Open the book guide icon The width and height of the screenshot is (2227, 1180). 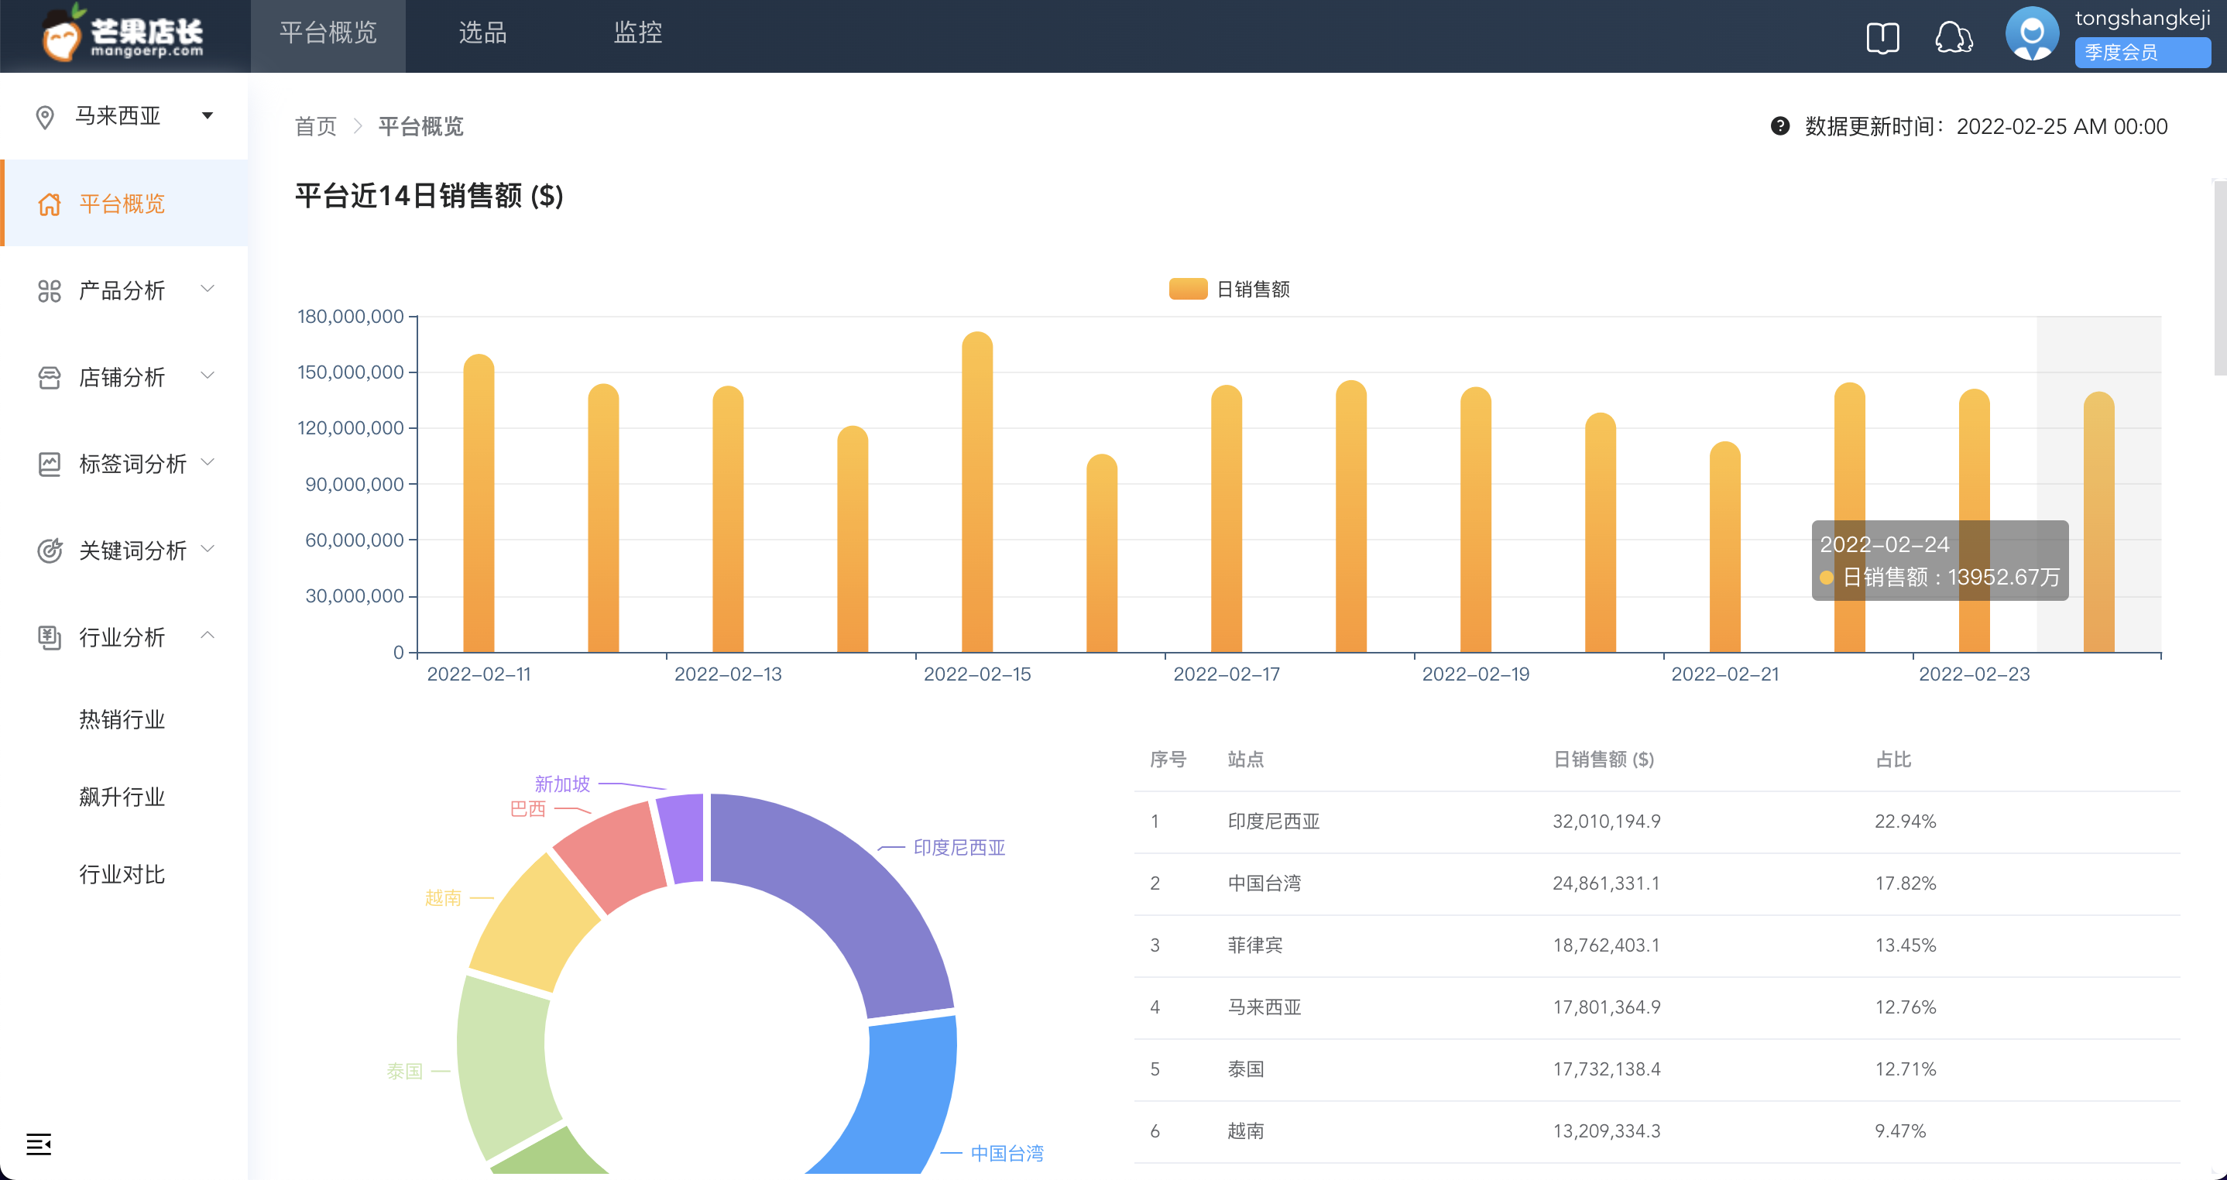[x=1882, y=37]
